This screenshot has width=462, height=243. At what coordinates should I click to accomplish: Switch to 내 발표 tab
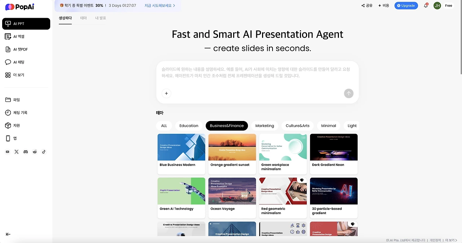101,18
